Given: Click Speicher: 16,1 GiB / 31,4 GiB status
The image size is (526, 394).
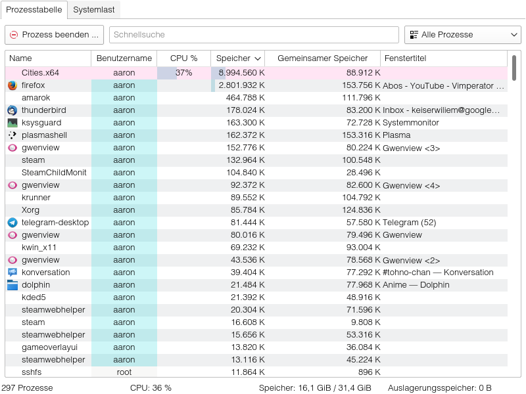Looking at the screenshot, I should (315, 388).
